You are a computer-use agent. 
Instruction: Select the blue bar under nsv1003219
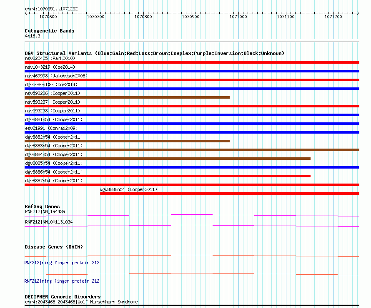[192, 71]
